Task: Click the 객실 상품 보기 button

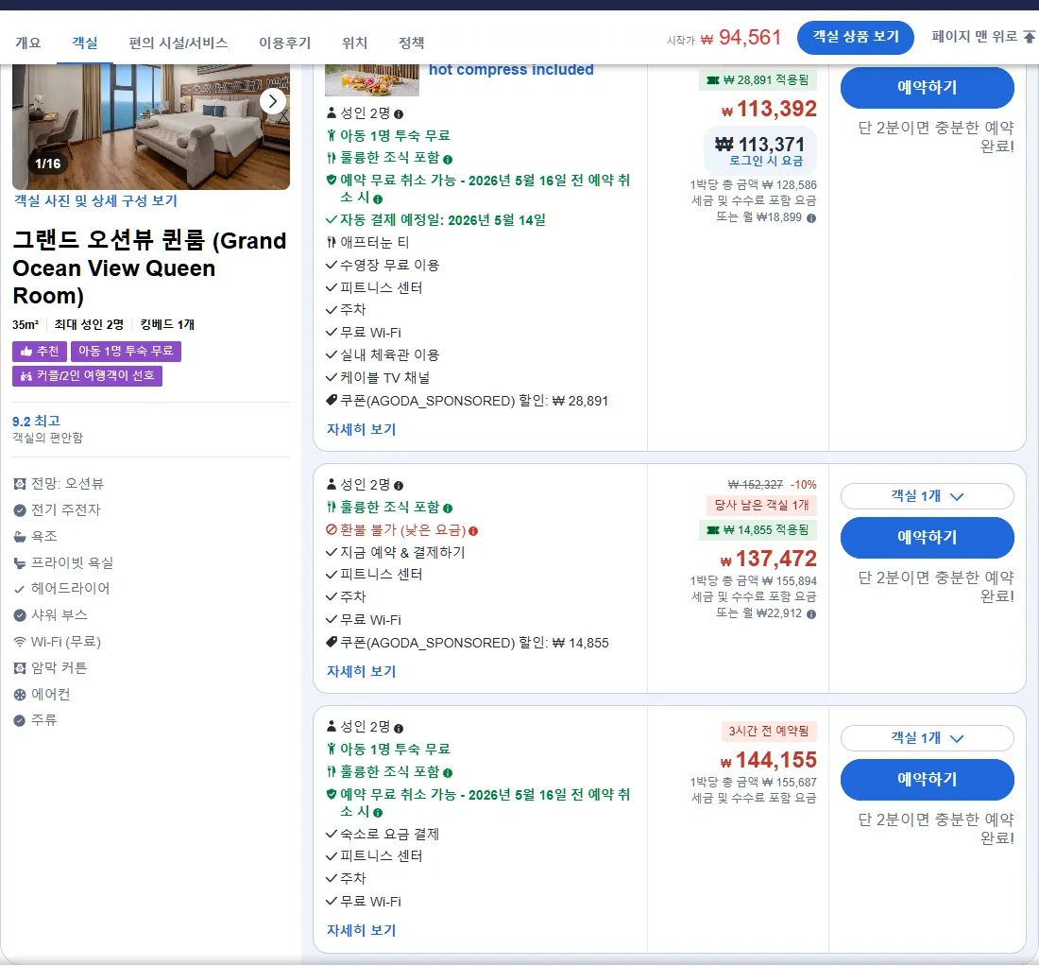Action: (x=856, y=37)
